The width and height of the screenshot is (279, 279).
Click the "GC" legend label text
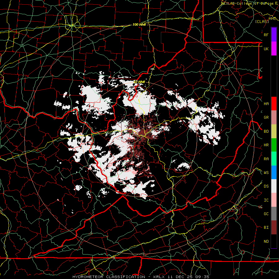266,214
